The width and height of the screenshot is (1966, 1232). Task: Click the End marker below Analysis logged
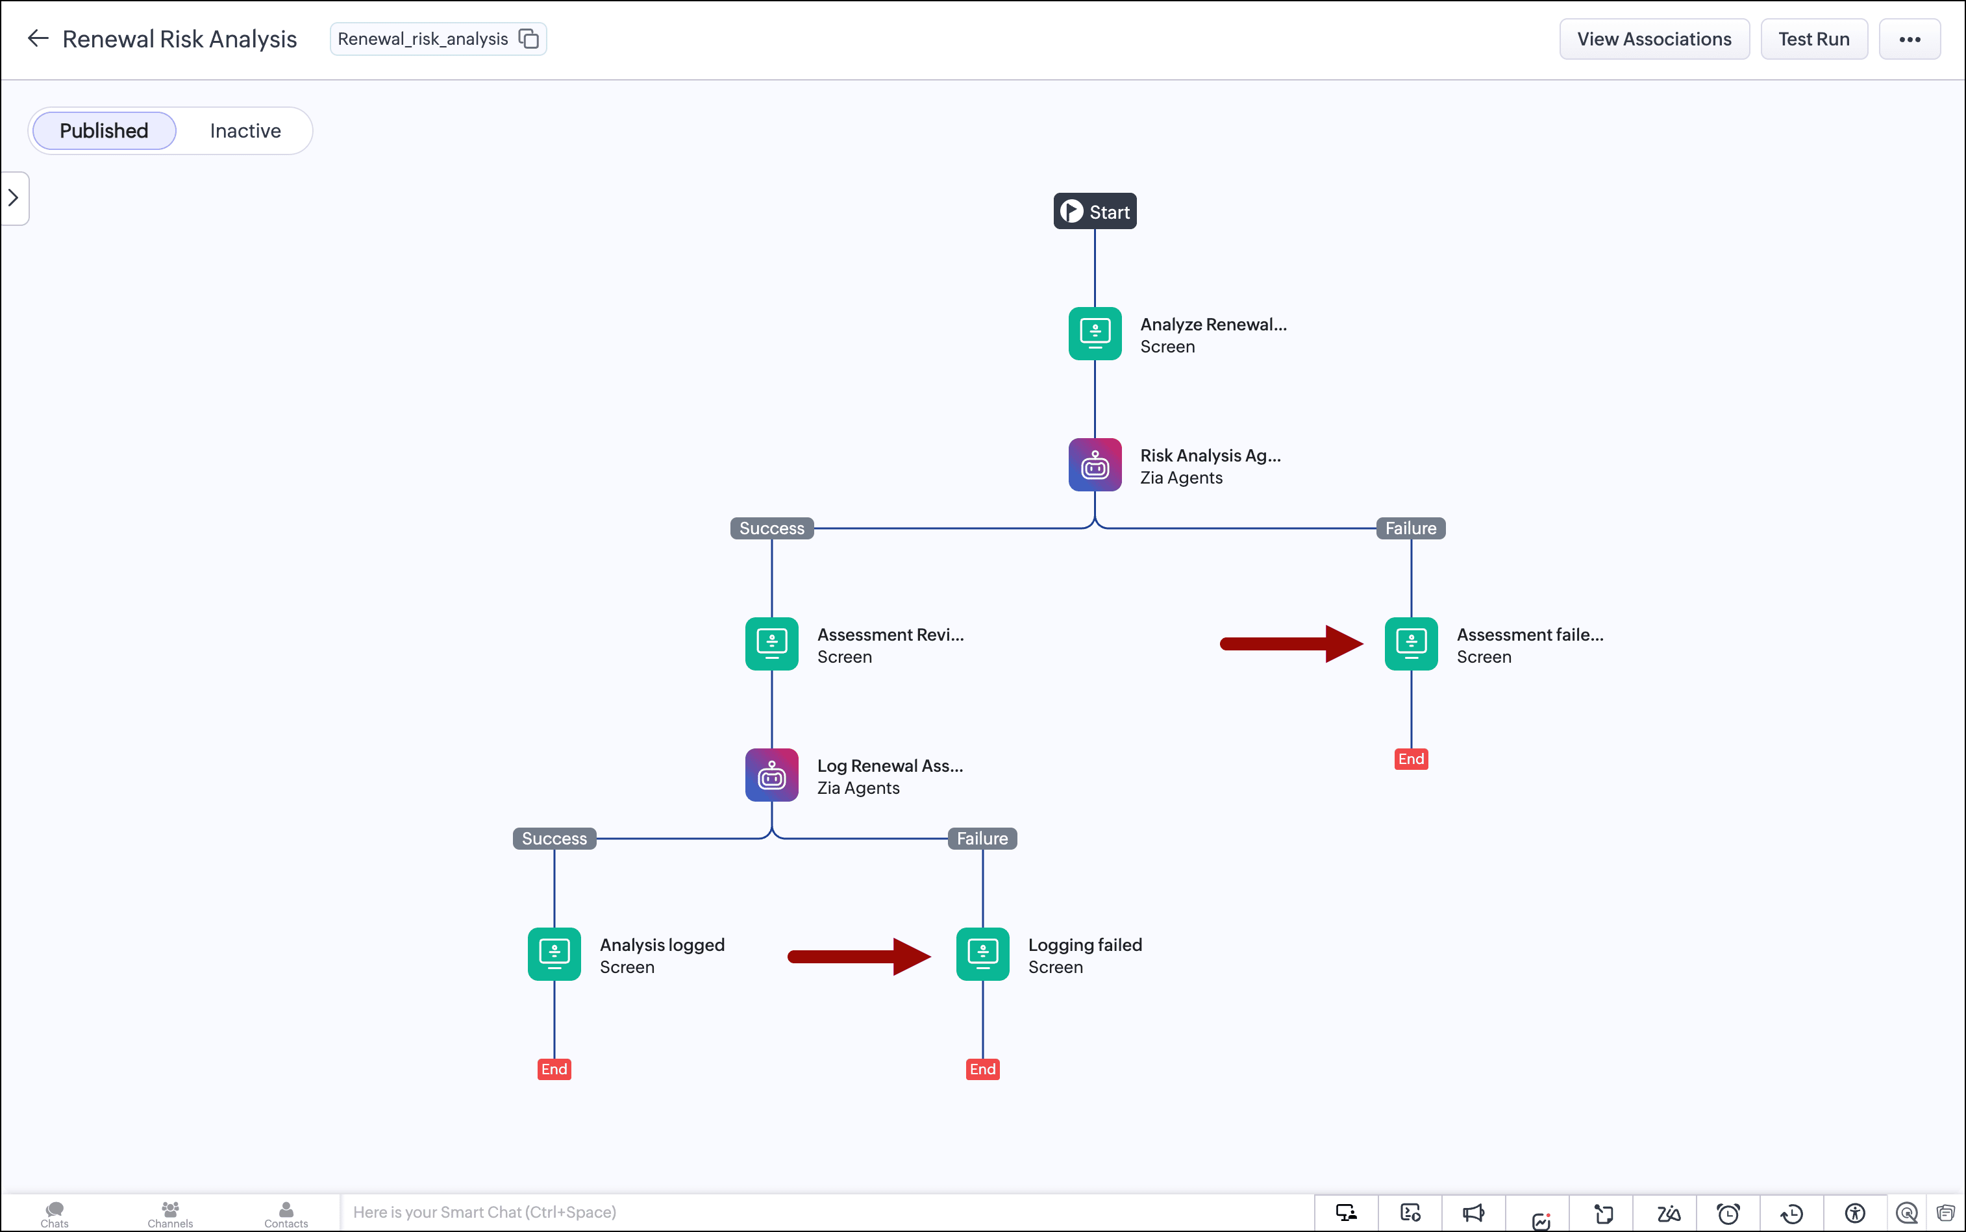click(x=554, y=1069)
